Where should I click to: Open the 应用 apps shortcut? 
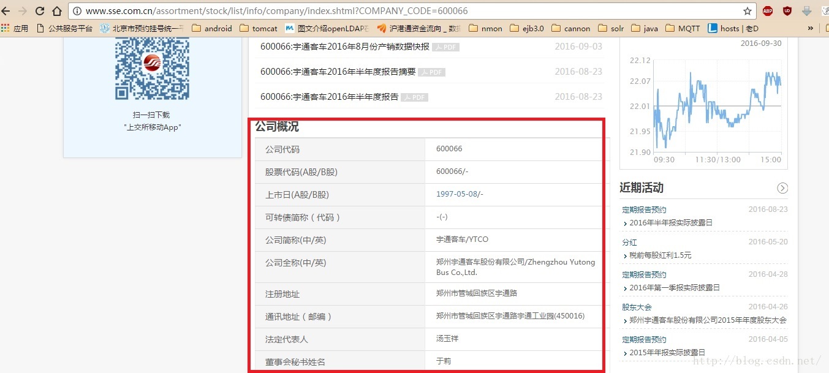pos(15,28)
